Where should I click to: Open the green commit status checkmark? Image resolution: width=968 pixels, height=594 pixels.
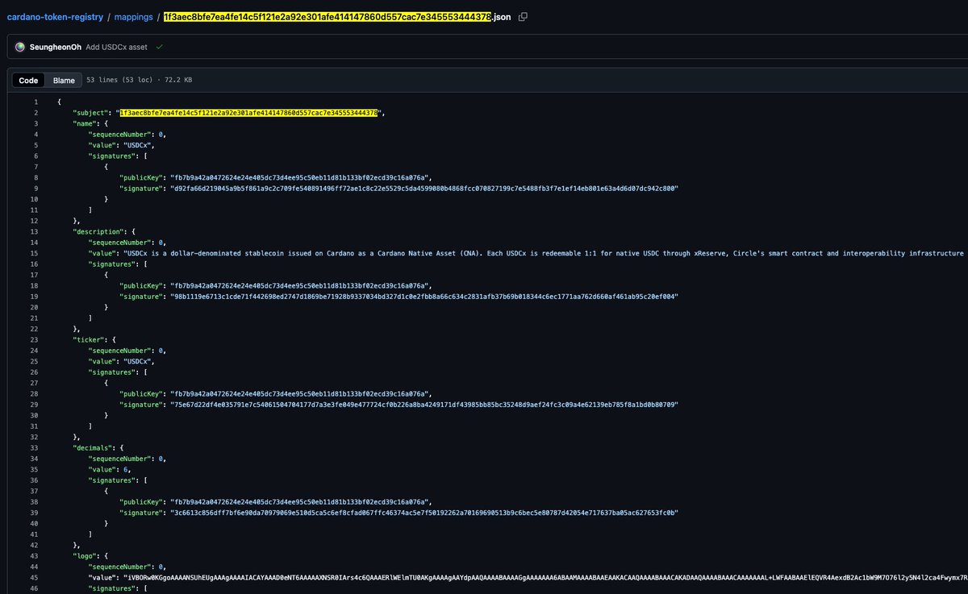158,47
